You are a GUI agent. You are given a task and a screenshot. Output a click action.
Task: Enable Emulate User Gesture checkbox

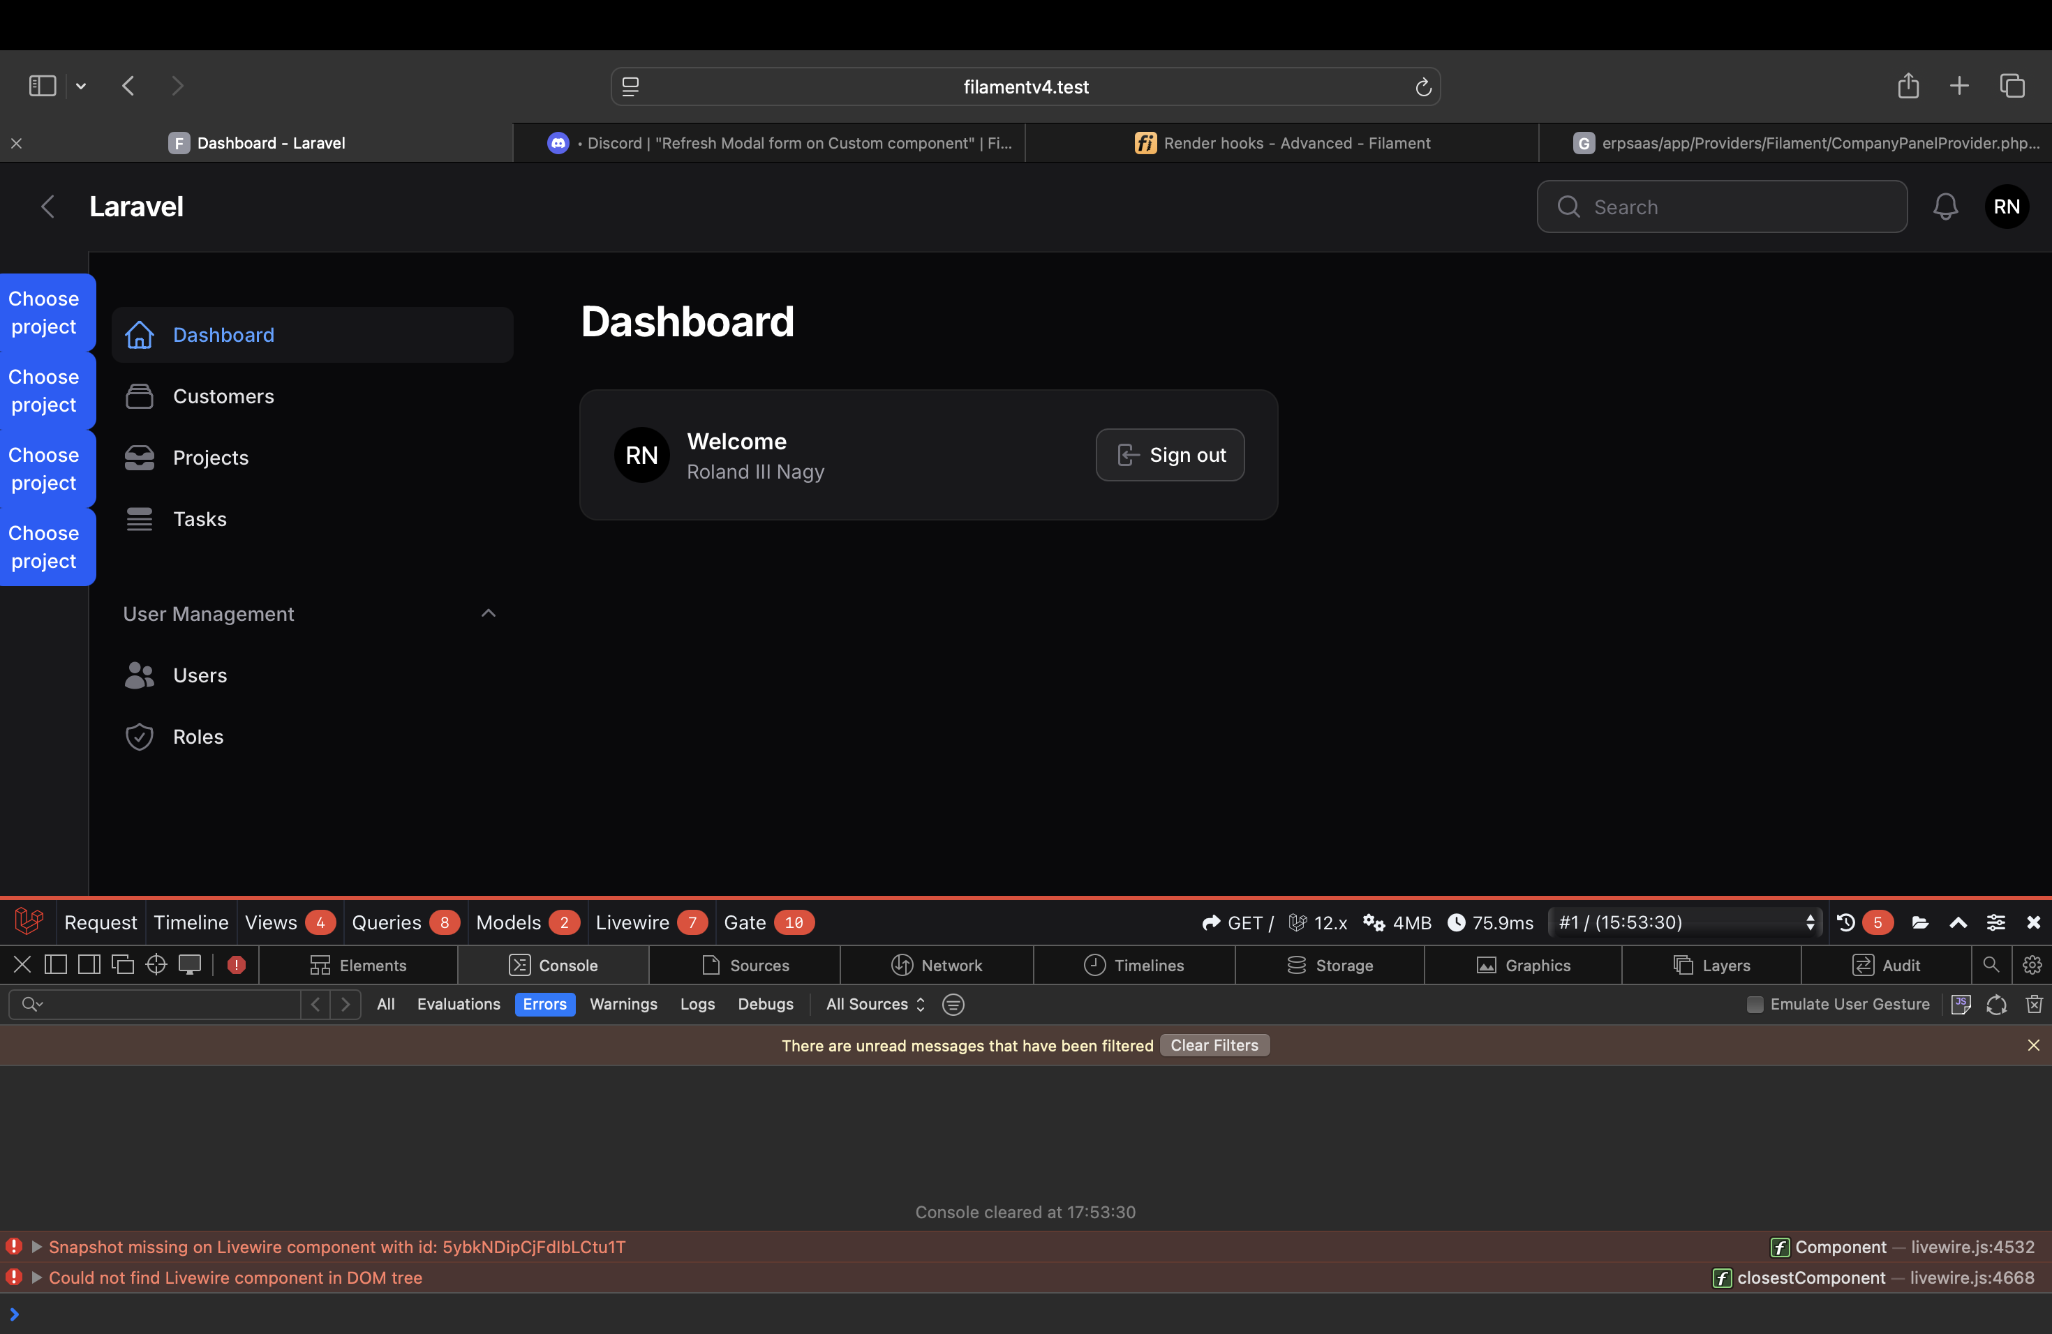1755,1004
